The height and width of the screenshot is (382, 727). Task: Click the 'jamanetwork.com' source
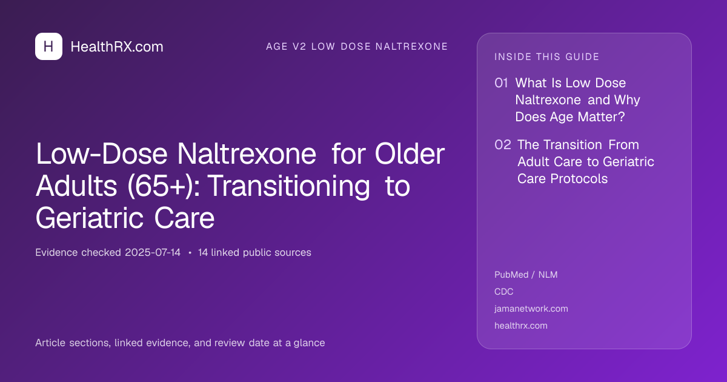tap(531, 309)
